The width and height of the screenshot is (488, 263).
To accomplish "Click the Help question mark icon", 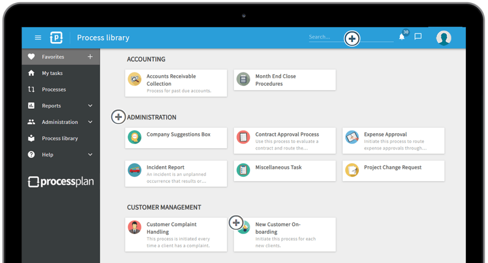I will [31, 154].
